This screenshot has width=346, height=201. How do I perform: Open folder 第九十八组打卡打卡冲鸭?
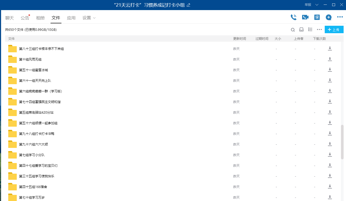pos(37,134)
